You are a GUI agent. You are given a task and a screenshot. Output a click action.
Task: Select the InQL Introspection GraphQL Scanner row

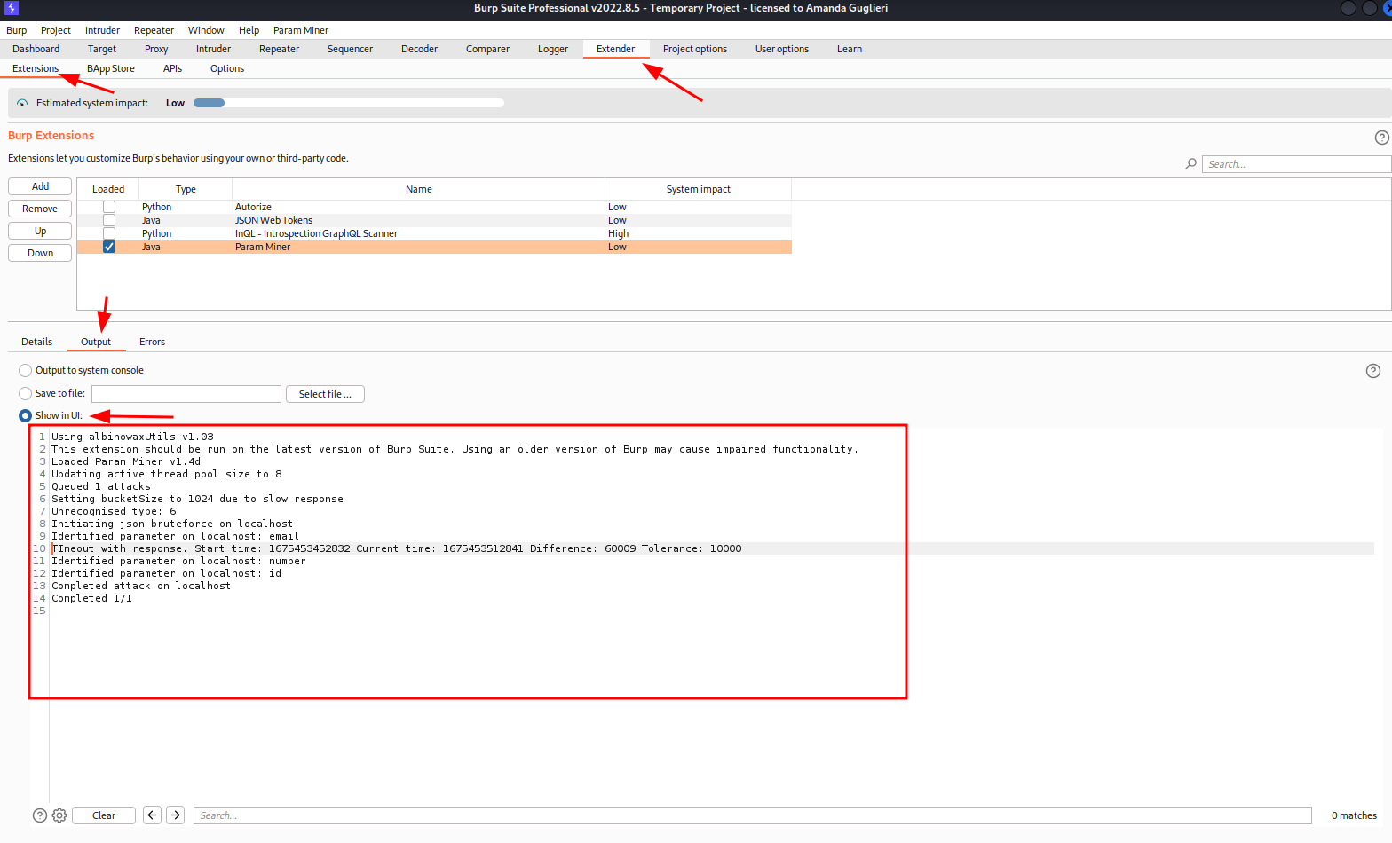click(x=434, y=233)
